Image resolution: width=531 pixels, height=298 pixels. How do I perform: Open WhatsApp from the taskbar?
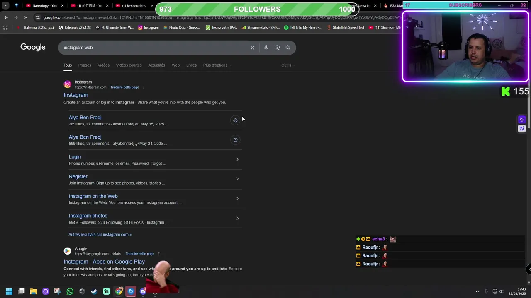coord(70,291)
